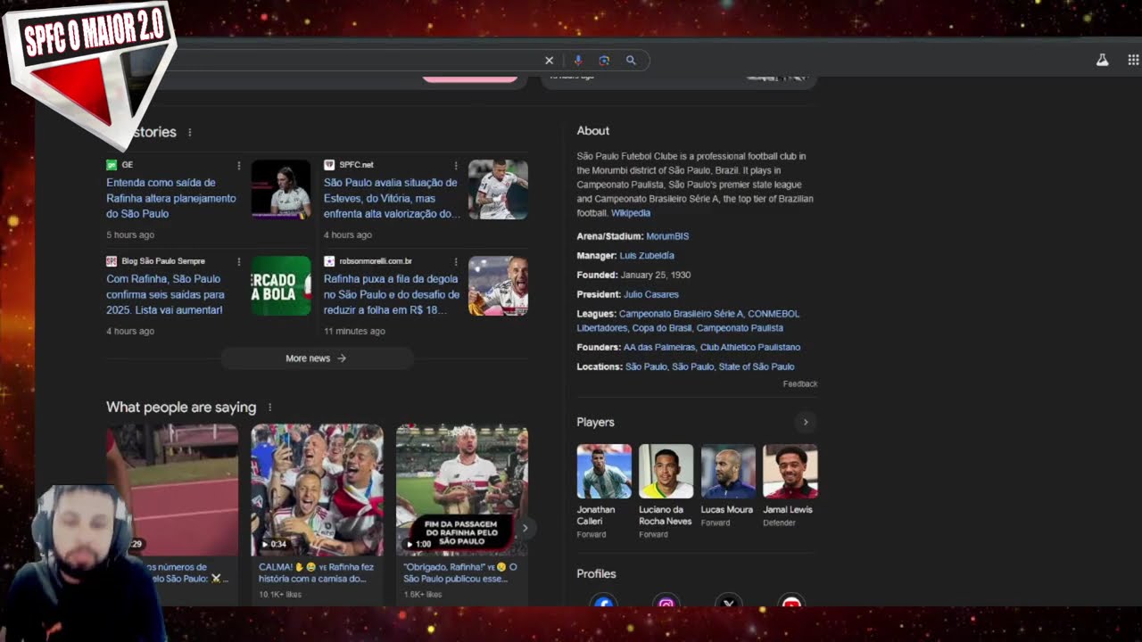Select the Luciano da Rocha Neves player card
Image resolution: width=1142 pixels, height=642 pixels.
pyautogui.click(x=666, y=491)
